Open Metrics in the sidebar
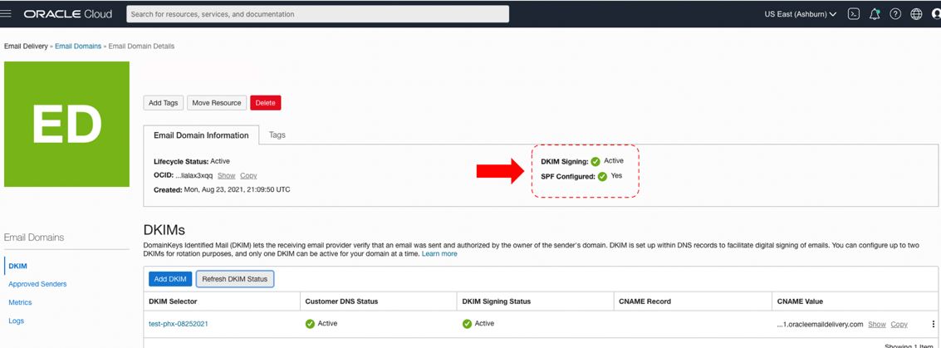Image resolution: width=941 pixels, height=348 pixels. click(x=20, y=302)
